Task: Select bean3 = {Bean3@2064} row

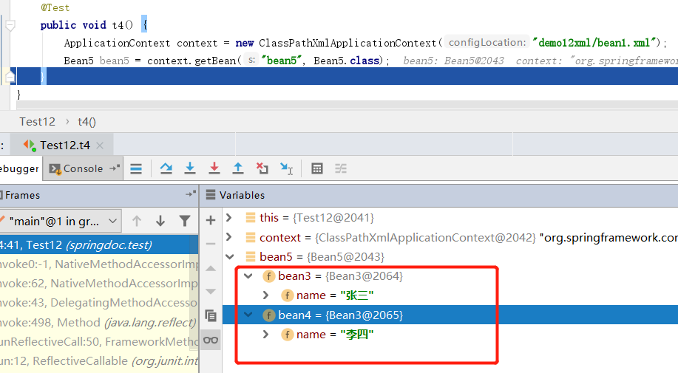Action: click(x=450, y=276)
